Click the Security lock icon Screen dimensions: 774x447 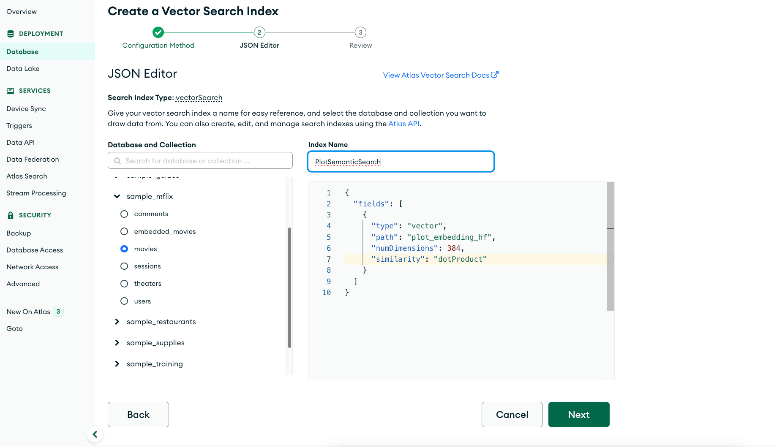11,215
